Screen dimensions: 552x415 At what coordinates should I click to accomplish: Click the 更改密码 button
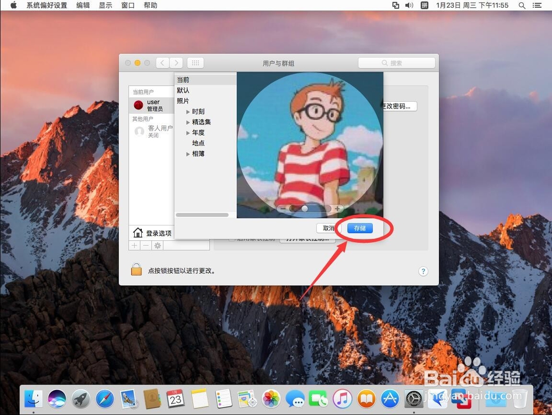[x=399, y=106]
